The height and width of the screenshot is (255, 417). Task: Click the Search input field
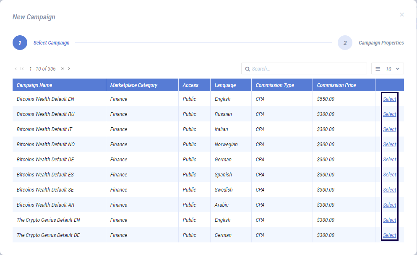(x=308, y=69)
